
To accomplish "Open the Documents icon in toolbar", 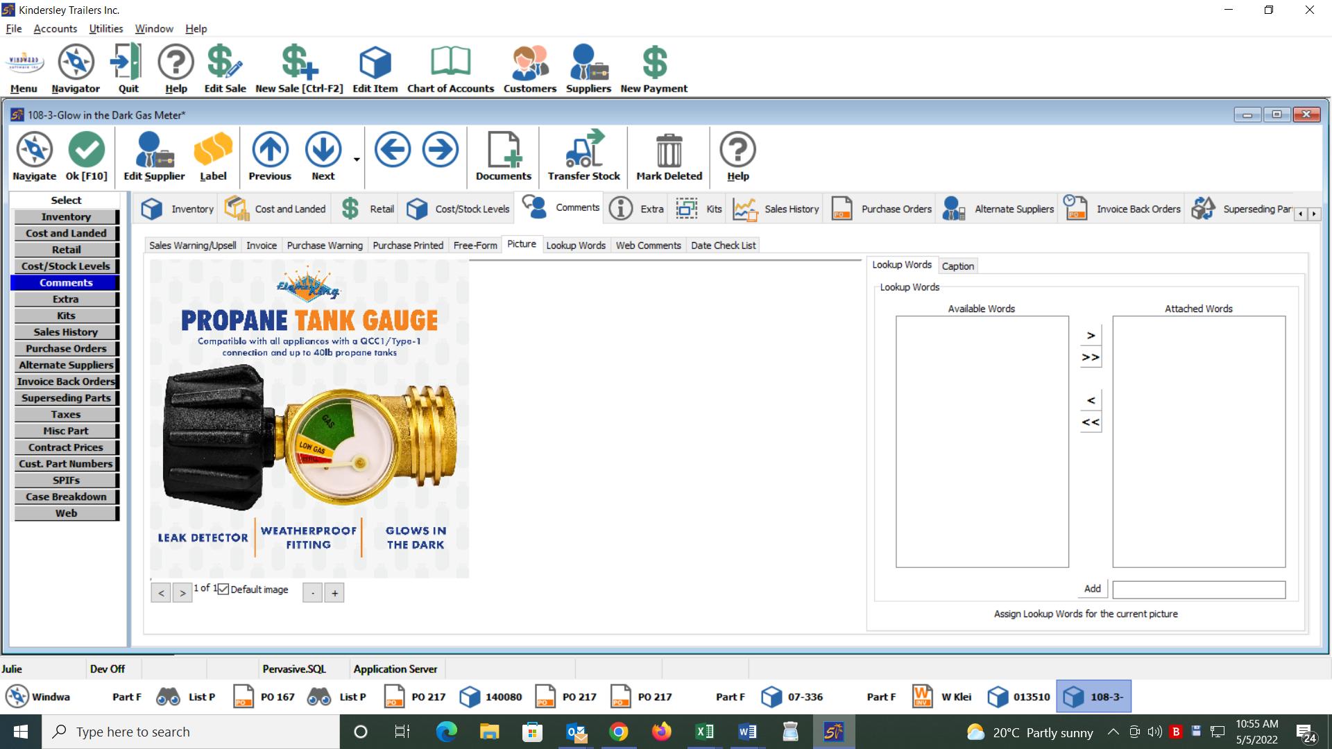I will tap(503, 150).
